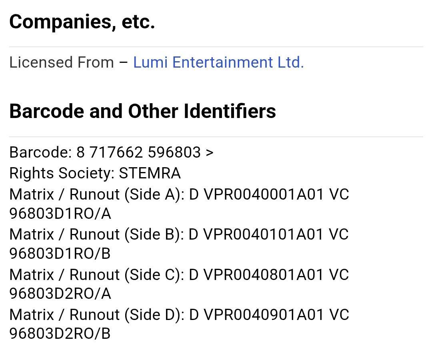432x348 pixels.
Task: Click the Companies, etc. heading
Action: tap(82, 22)
